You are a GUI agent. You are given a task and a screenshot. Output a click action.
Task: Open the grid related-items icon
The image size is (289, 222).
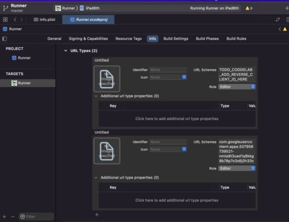5,20
